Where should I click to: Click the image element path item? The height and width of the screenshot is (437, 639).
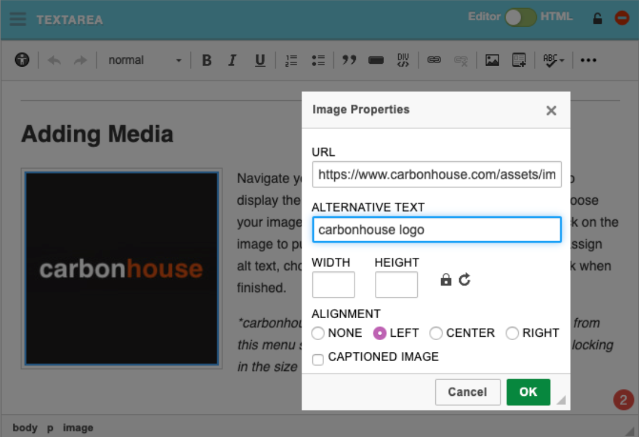click(78, 428)
